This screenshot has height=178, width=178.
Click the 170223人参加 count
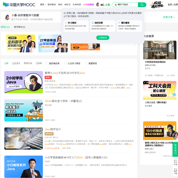coord(50,92)
